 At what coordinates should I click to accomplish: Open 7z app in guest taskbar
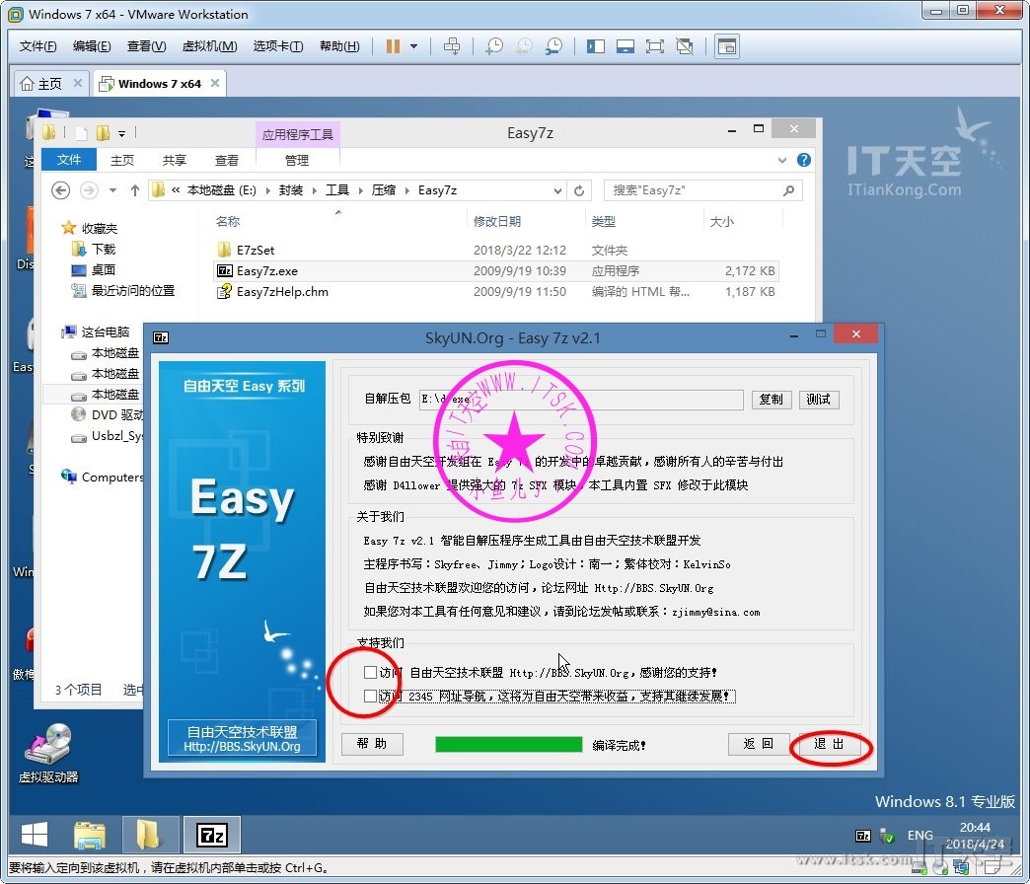pyautogui.click(x=212, y=835)
